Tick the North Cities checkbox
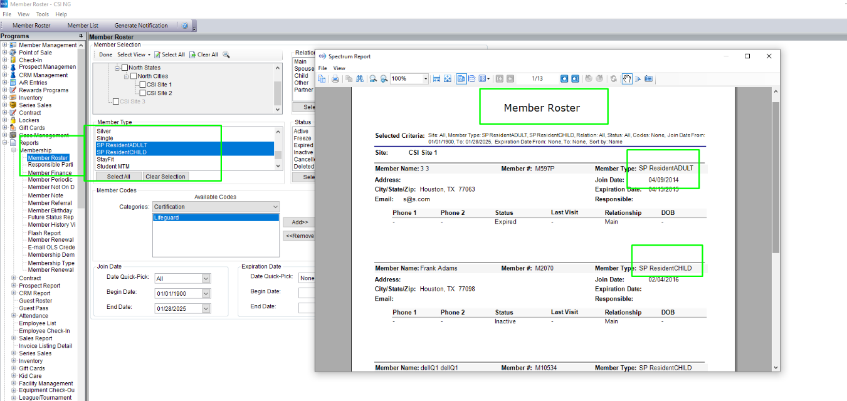 pos(134,76)
